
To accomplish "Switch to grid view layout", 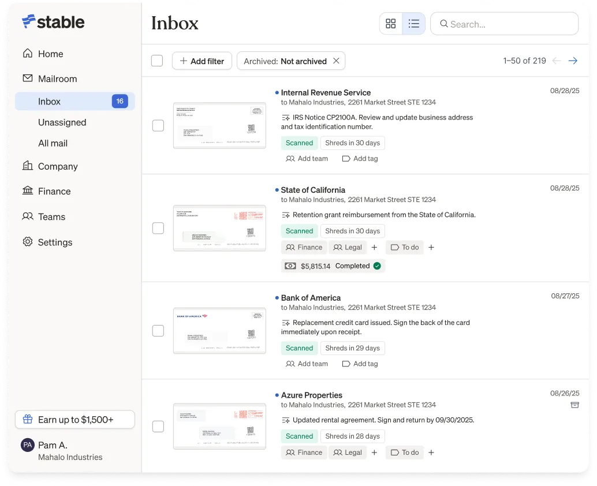I will (391, 24).
